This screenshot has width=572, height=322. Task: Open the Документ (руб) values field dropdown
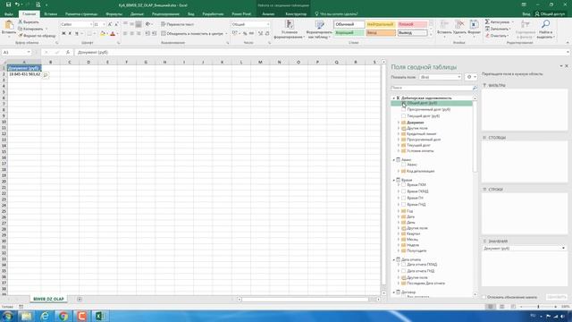563,249
